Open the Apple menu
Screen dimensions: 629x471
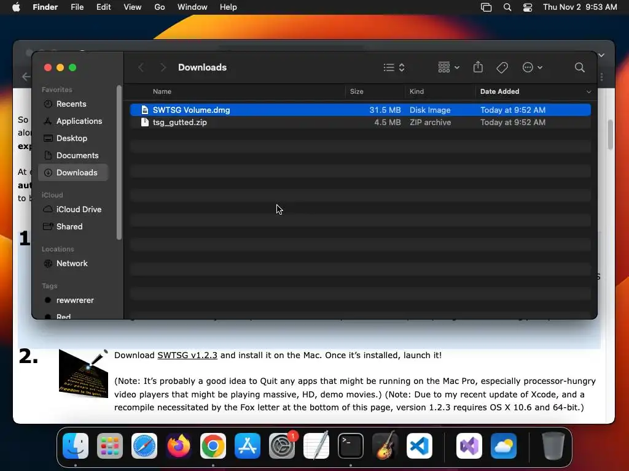(x=16, y=7)
